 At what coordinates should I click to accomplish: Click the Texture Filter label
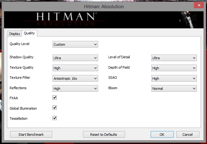(x=20, y=78)
